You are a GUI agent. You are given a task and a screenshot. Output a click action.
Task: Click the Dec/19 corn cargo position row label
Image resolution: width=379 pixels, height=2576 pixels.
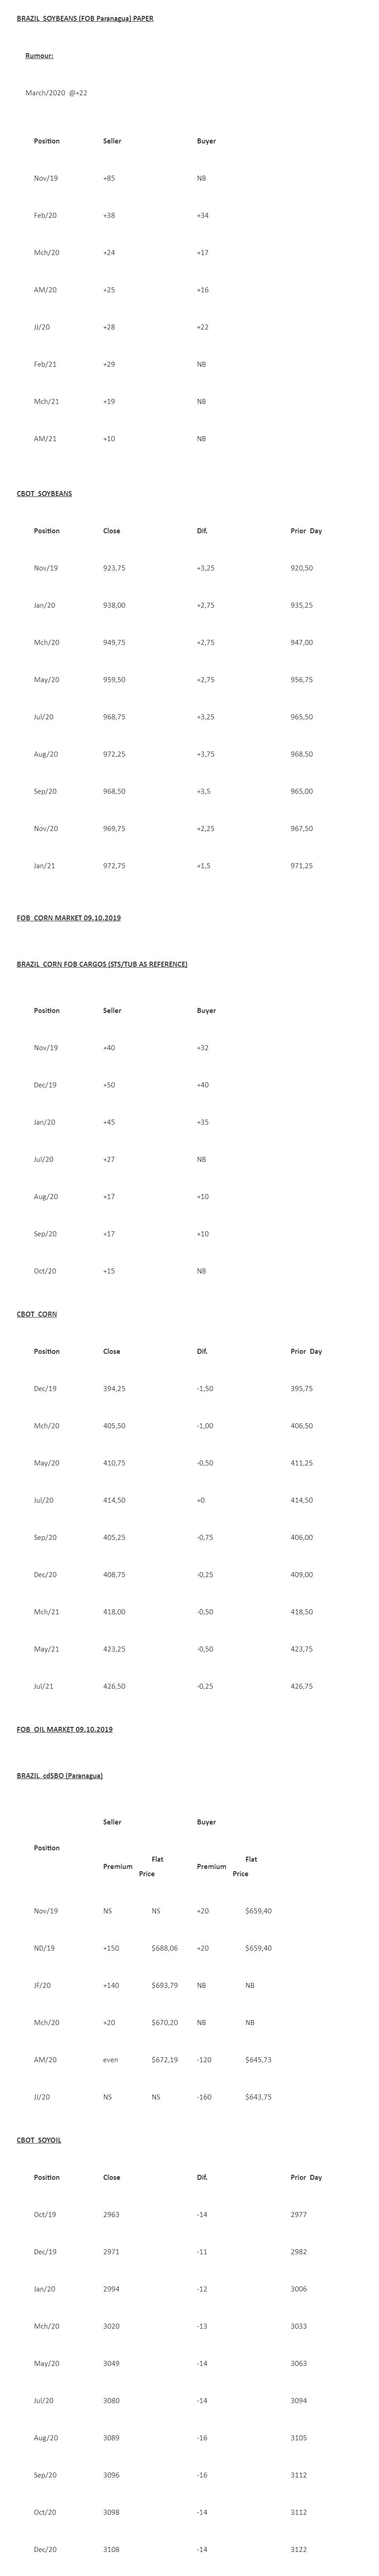45,1085
